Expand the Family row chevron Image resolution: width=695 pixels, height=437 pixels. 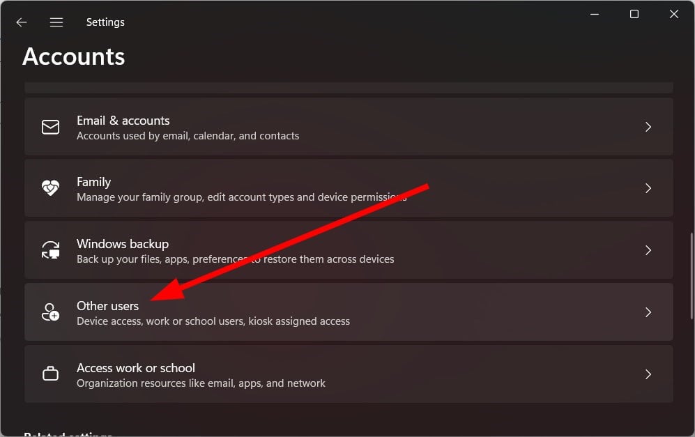[x=648, y=188]
